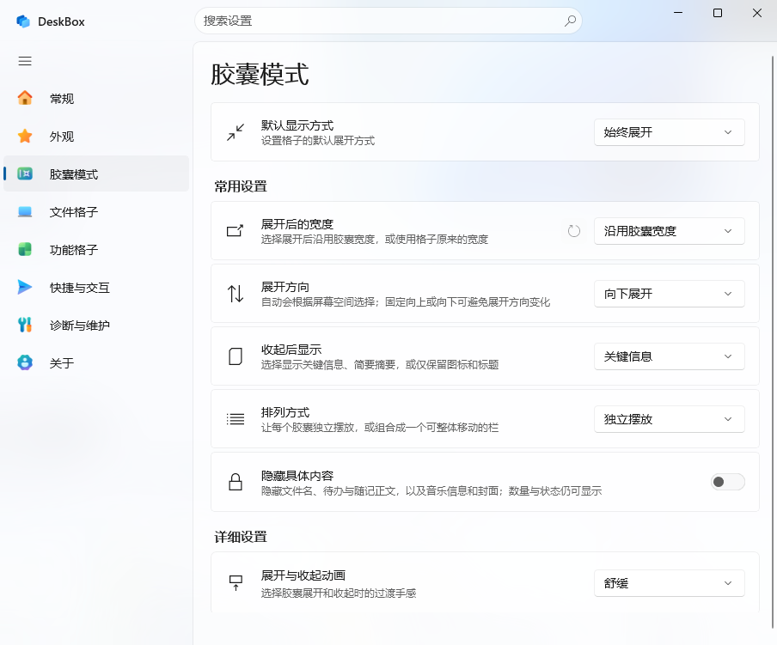Click the blue arrow 快捷与交互 icon
This screenshot has height=645, width=777.
pos(25,287)
